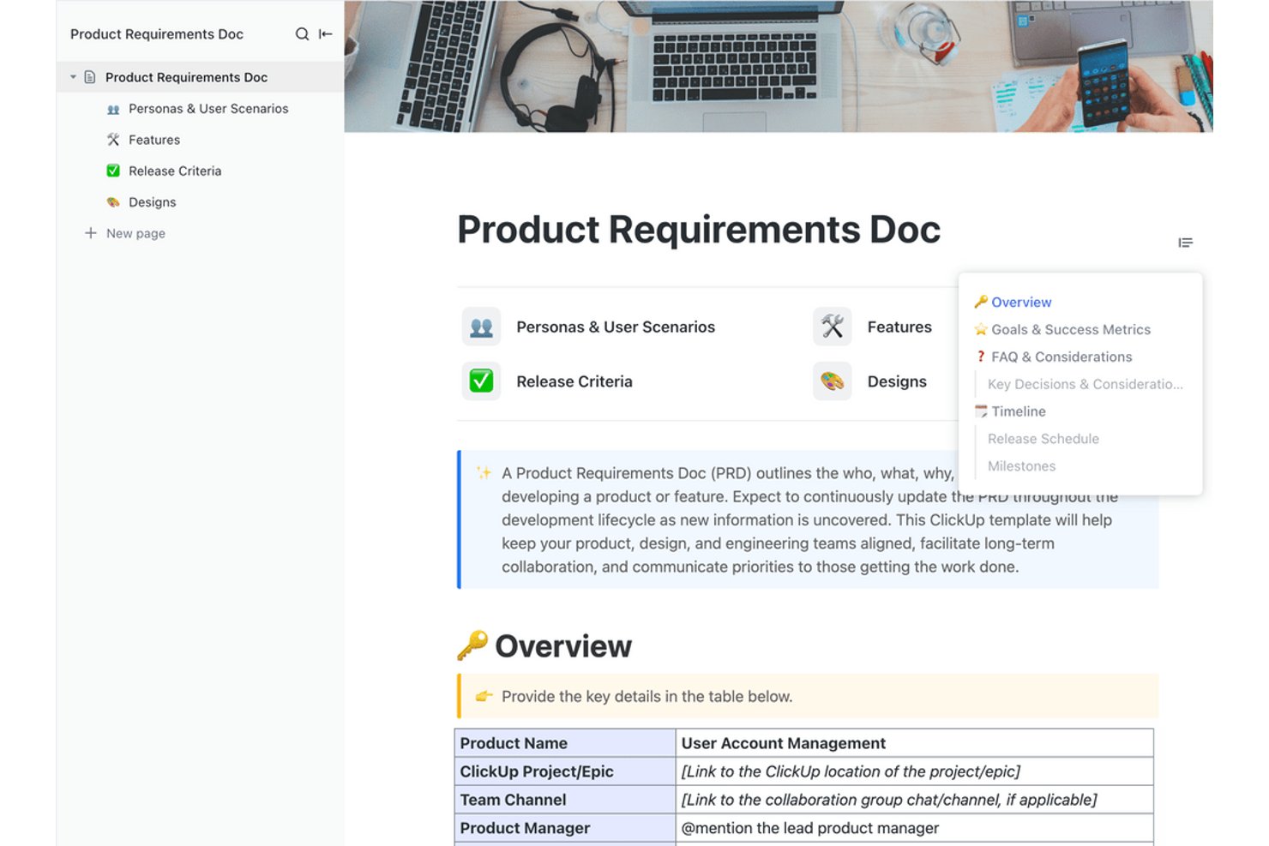Image resolution: width=1269 pixels, height=846 pixels.
Task: Click the cover image of laptops
Action: pos(779,66)
